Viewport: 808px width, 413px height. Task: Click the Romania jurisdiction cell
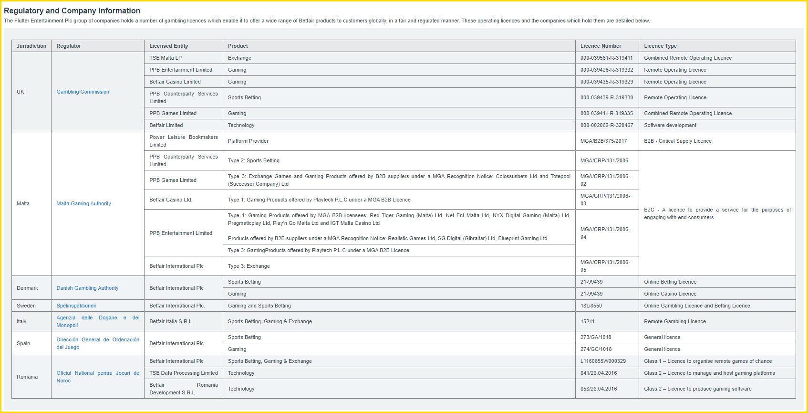coord(31,377)
